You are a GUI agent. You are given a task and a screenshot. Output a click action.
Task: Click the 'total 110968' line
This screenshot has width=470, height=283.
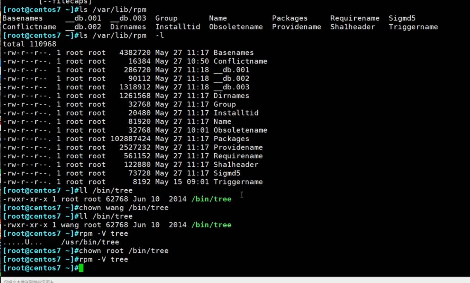(29, 44)
